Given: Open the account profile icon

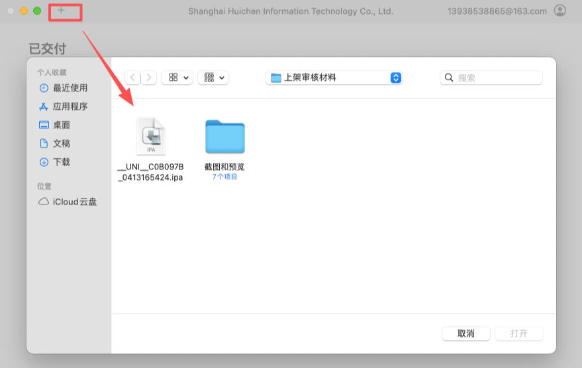Looking at the screenshot, I should pos(559,11).
